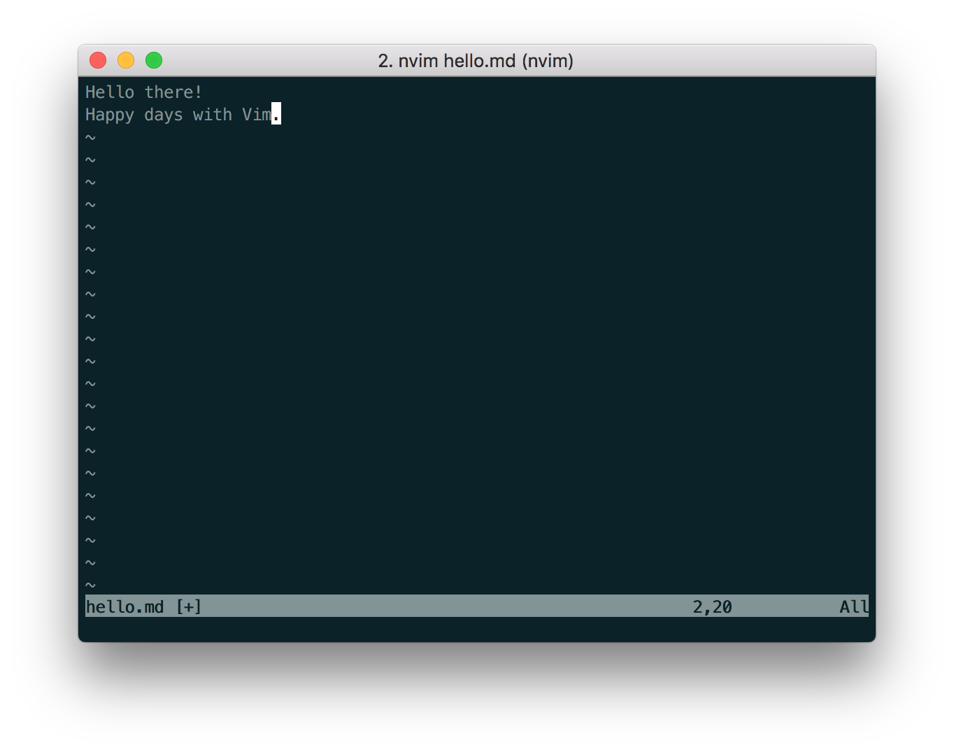The width and height of the screenshot is (954, 754).
Task: Click the word 'Happy' on line two
Action: click(x=110, y=115)
